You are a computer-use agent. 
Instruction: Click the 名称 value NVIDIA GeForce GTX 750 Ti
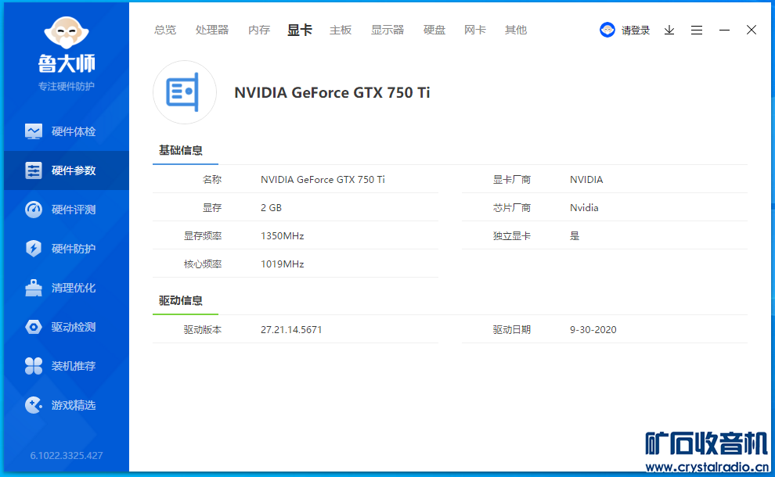tap(323, 180)
